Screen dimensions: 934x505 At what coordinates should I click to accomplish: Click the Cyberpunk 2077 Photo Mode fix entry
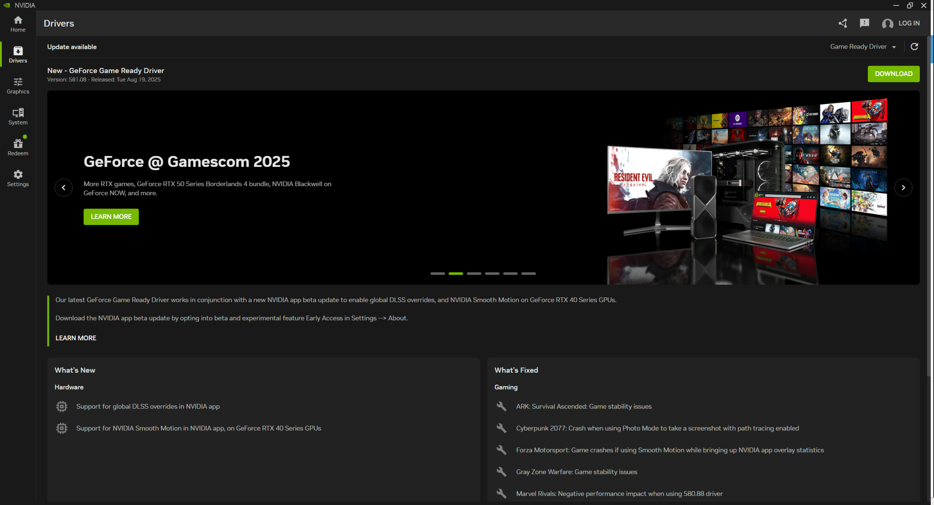coord(657,428)
